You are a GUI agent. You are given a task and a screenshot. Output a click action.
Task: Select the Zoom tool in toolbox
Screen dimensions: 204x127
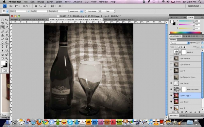tap(7, 59)
